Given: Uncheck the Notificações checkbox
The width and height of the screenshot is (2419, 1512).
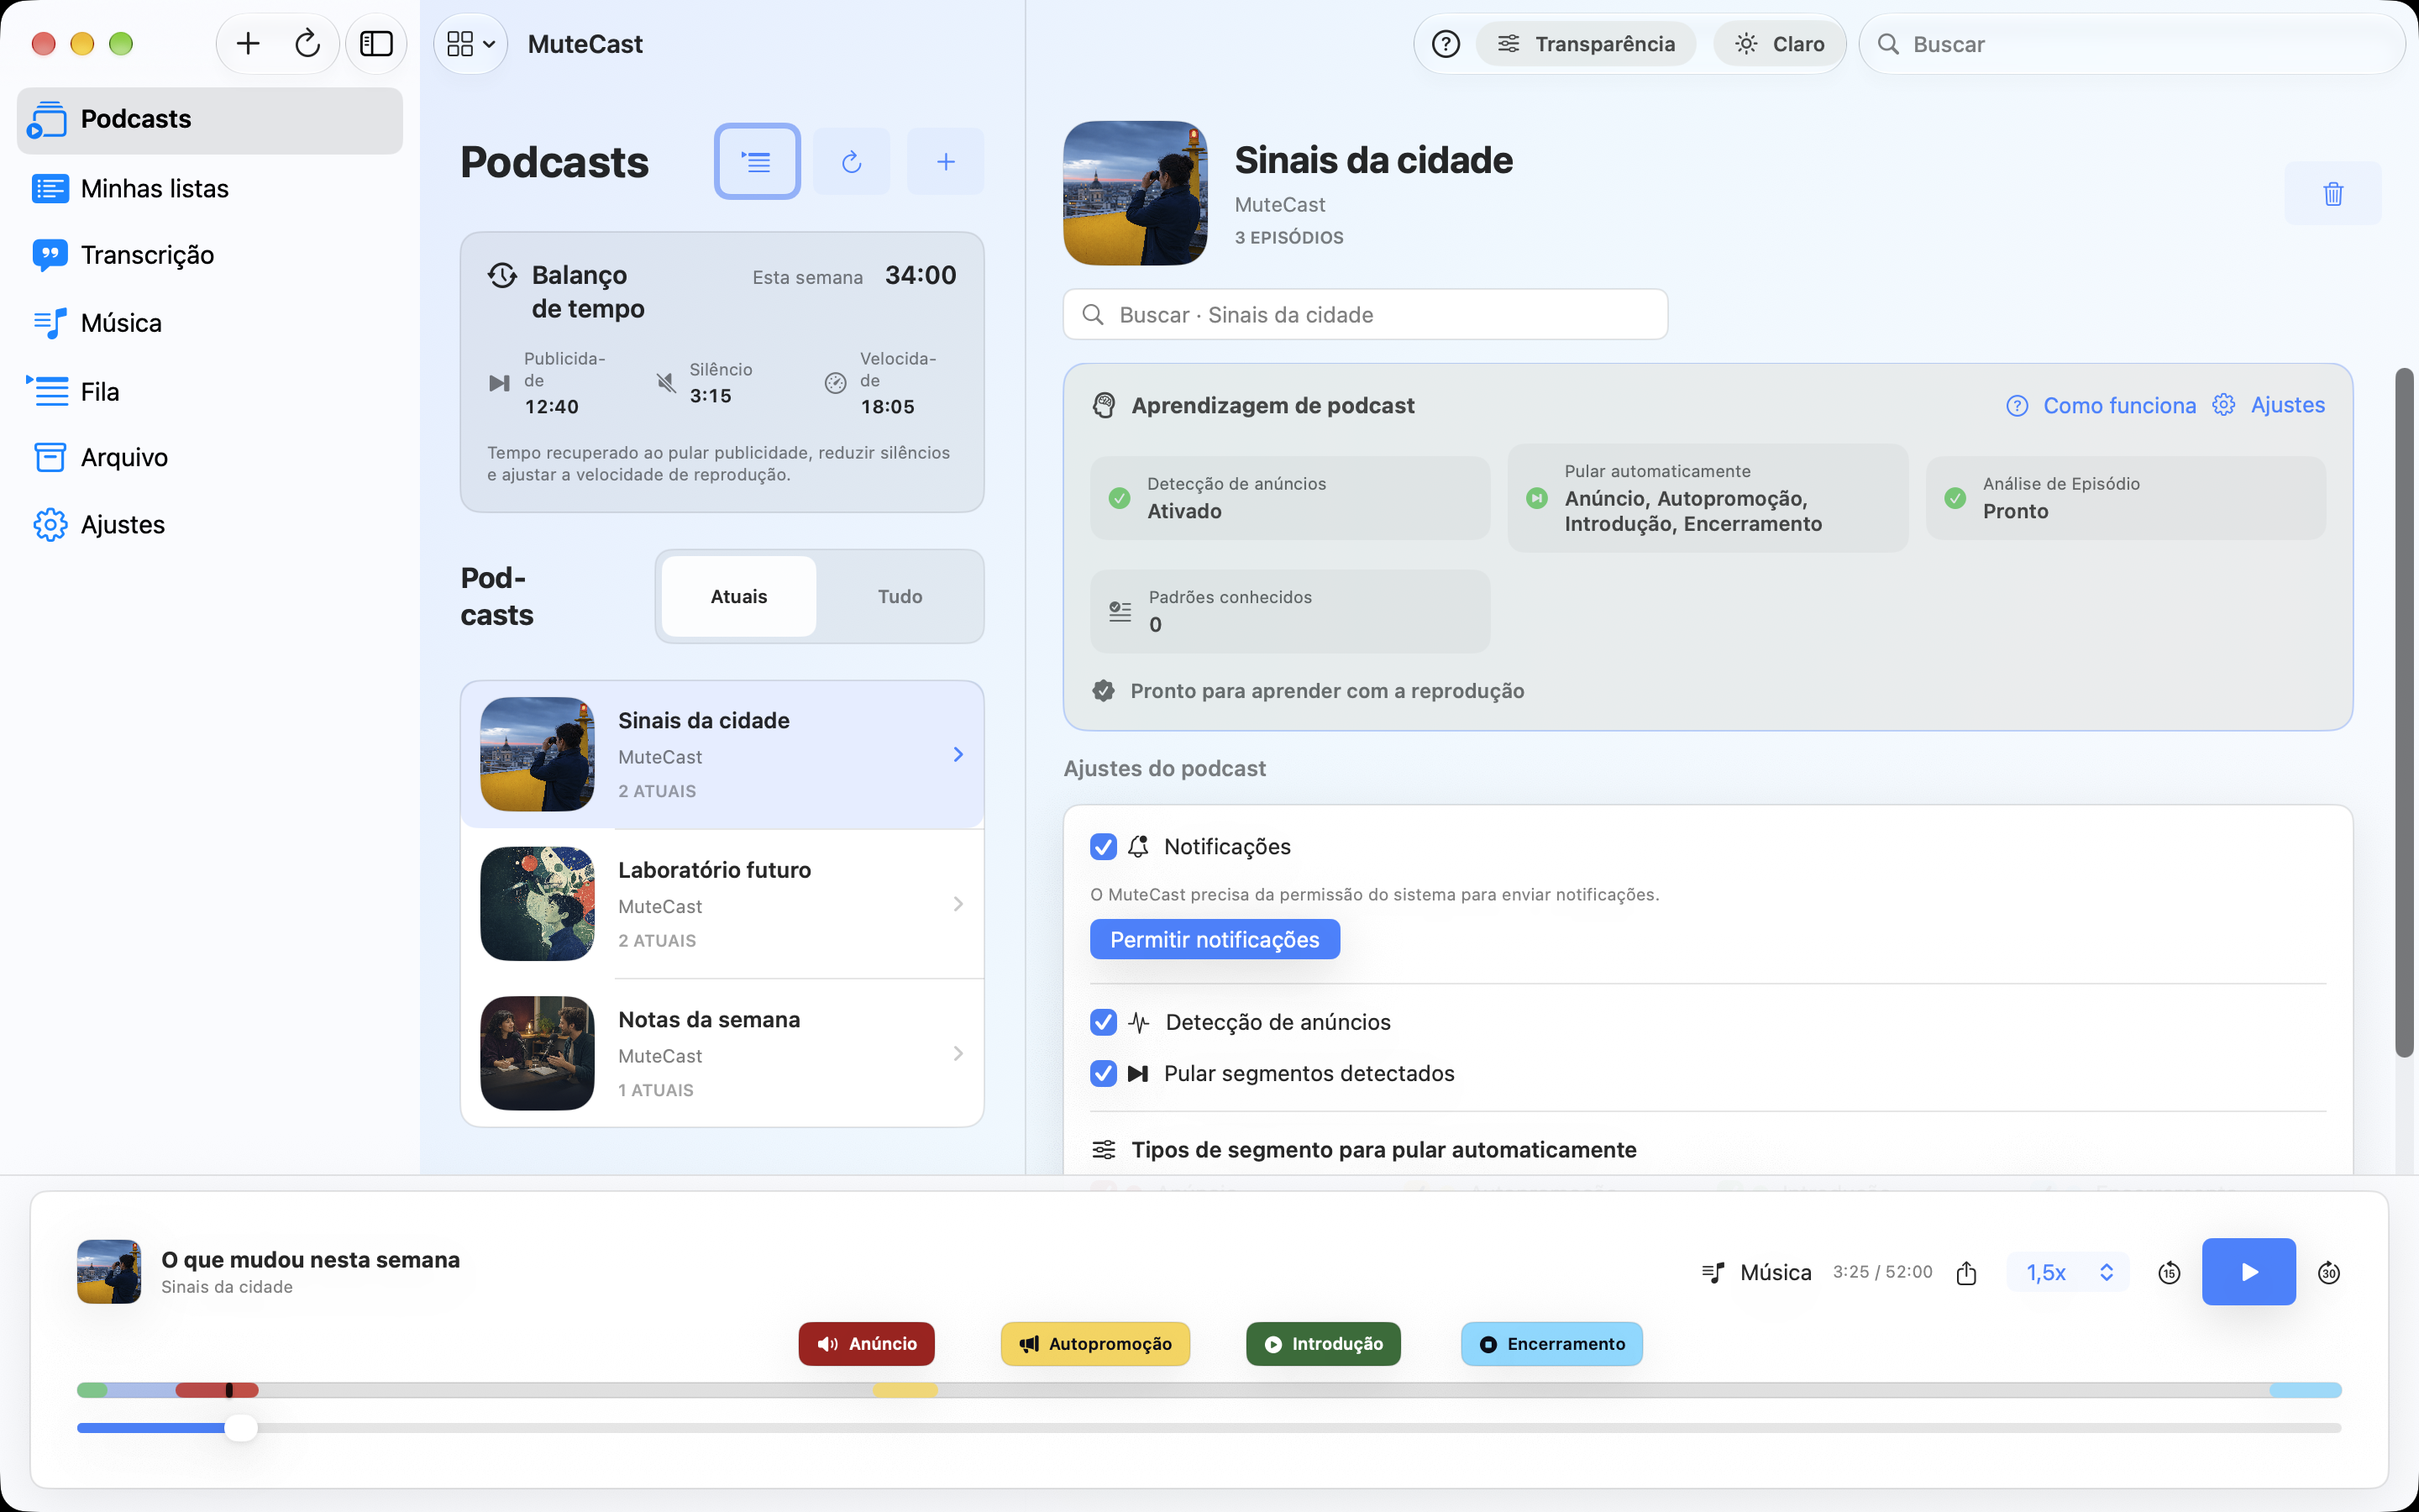Looking at the screenshot, I should pos(1104,847).
